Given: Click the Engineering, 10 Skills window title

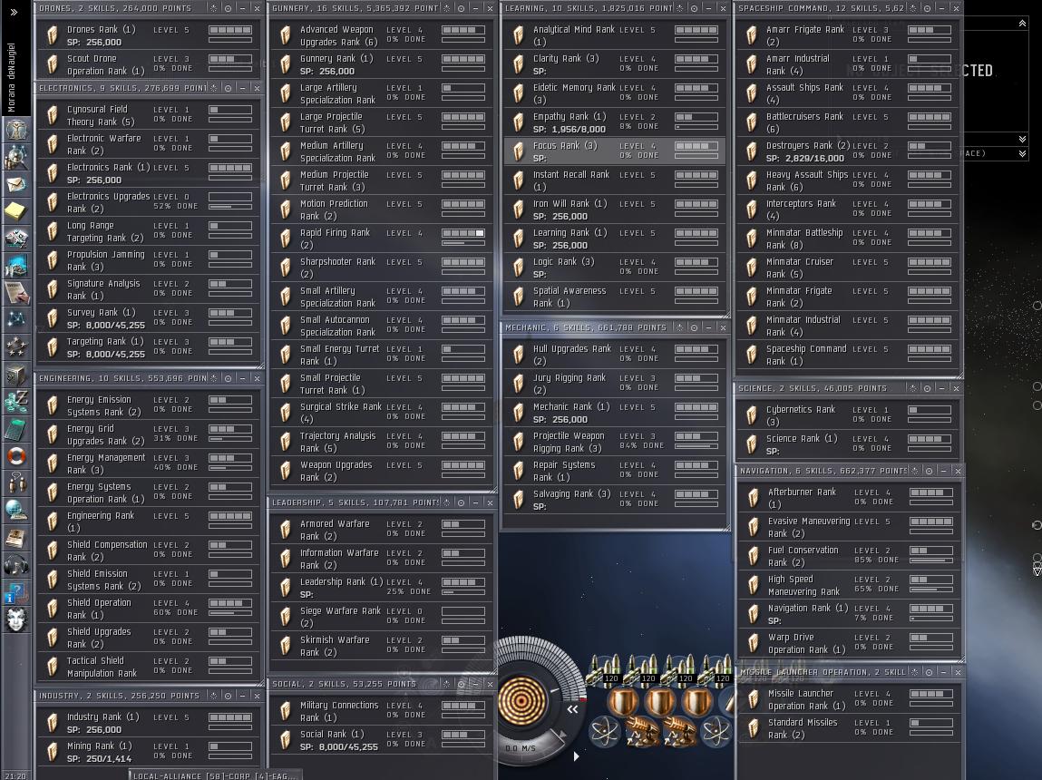Looking at the screenshot, I should 122,378.
